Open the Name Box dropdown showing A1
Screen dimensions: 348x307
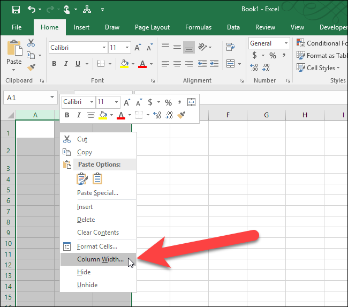pos(52,98)
